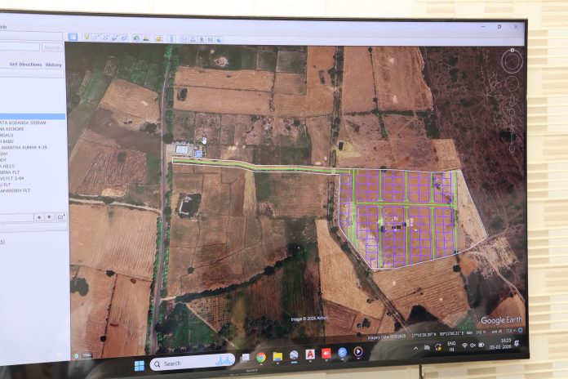Toggle the sidebar panel toolbar button
The height and width of the screenshot is (379, 568).
click(x=73, y=37)
